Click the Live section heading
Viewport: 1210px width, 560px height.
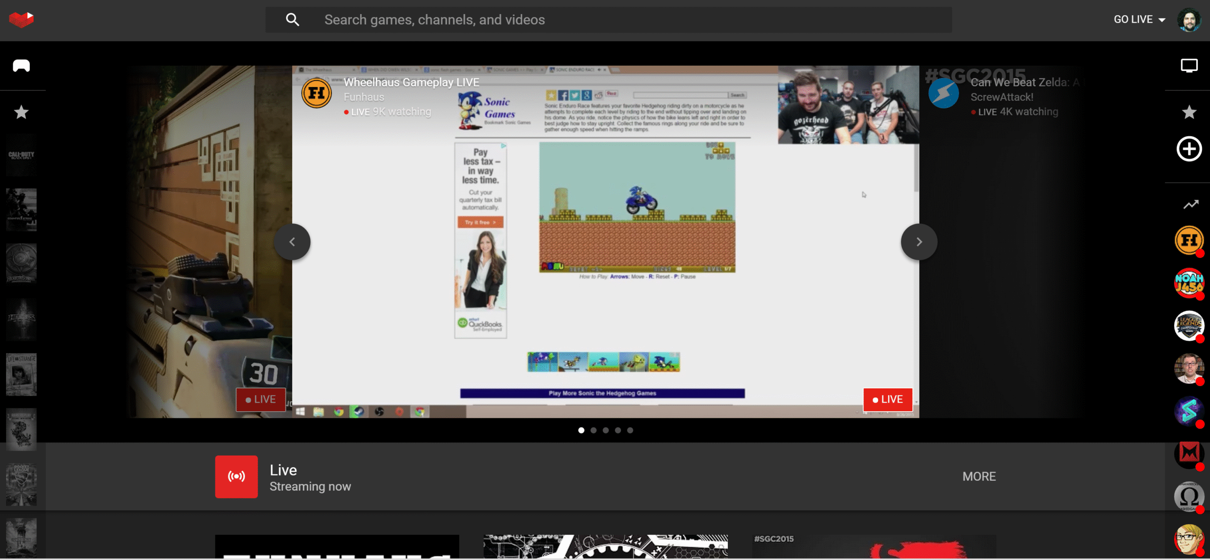pos(283,470)
